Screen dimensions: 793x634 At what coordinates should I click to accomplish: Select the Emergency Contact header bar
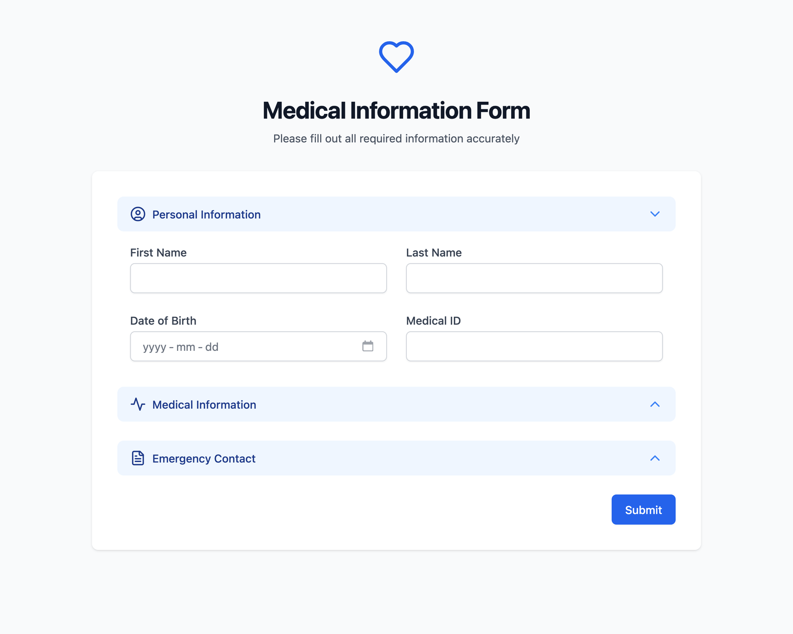click(x=396, y=458)
